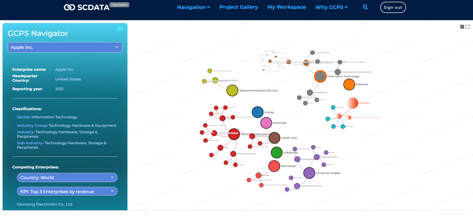Image resolution: width=473 pixels, height=216 pixels.
Task: Open the Country: World dropdown
Action: click(x=67, y=178)
